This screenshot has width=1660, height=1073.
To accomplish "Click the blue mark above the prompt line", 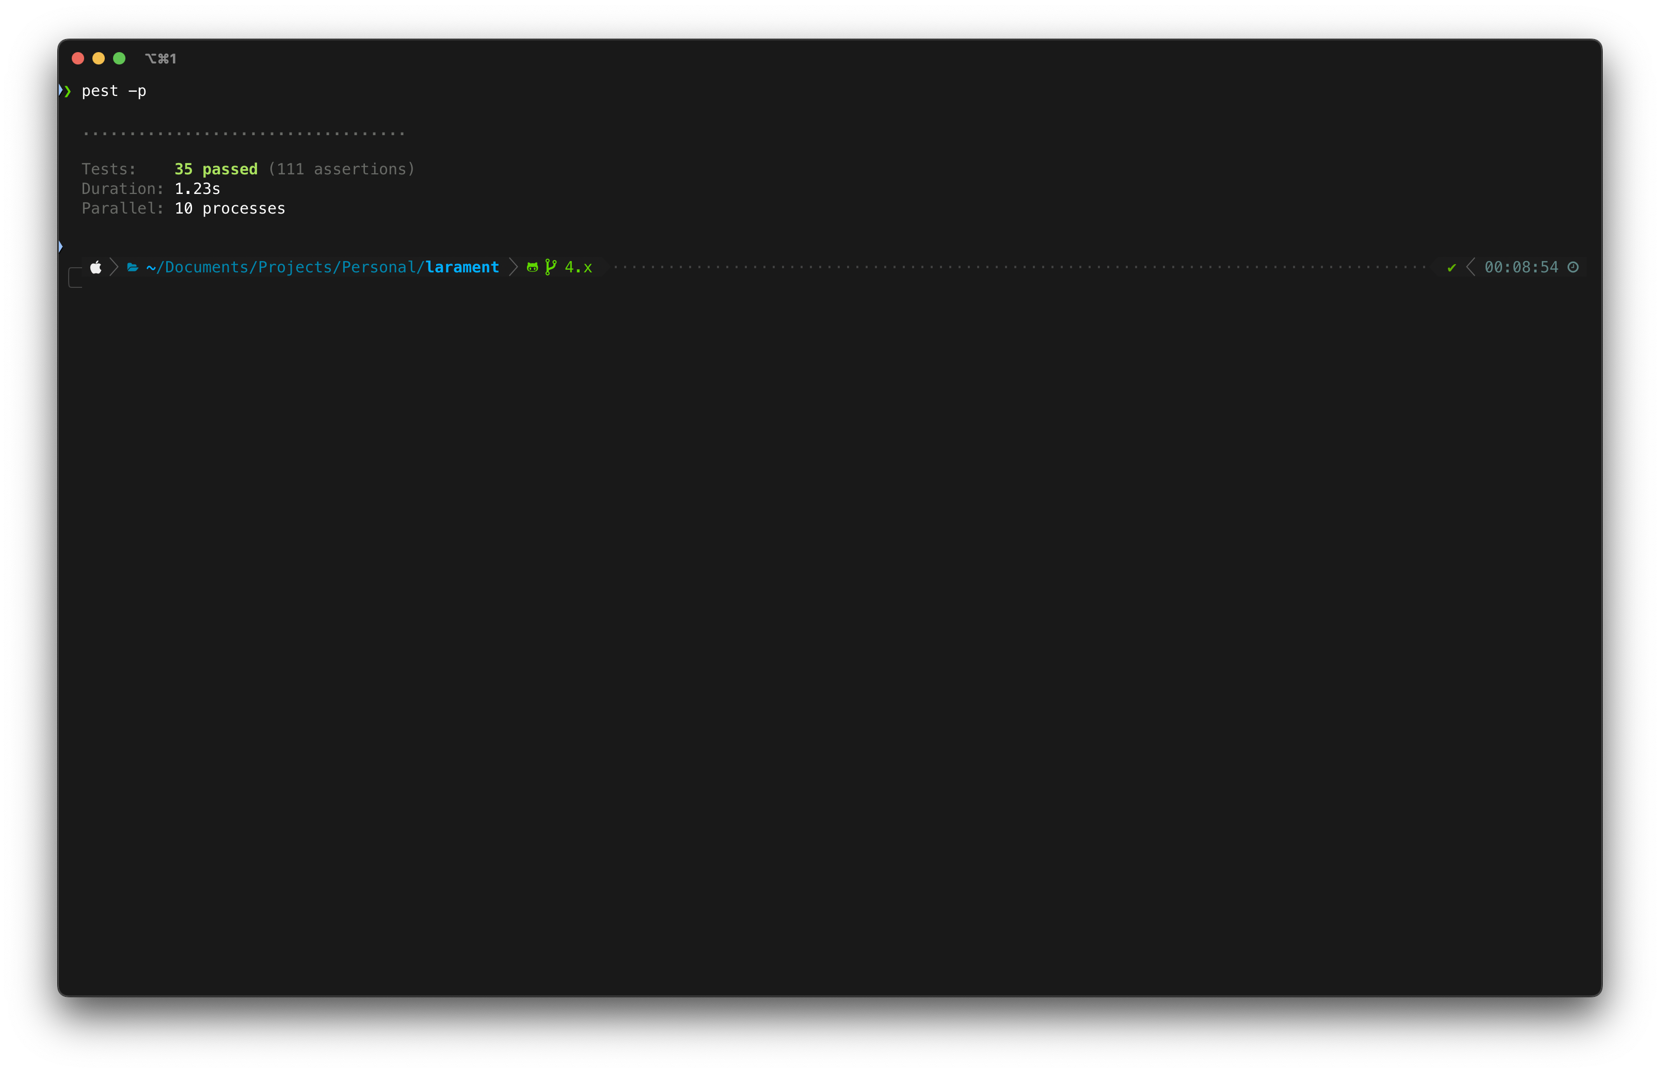I will click(x=61, y=246).
